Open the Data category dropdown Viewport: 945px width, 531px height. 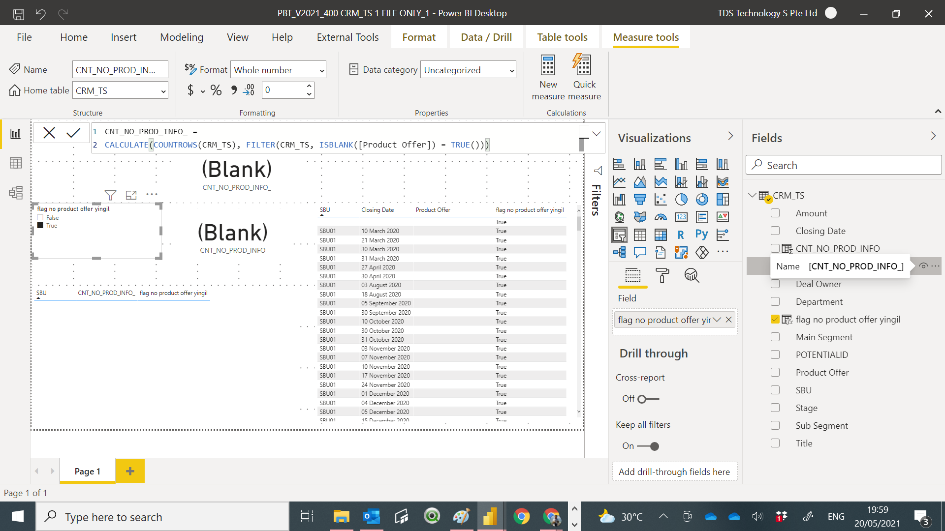[468, 70]
